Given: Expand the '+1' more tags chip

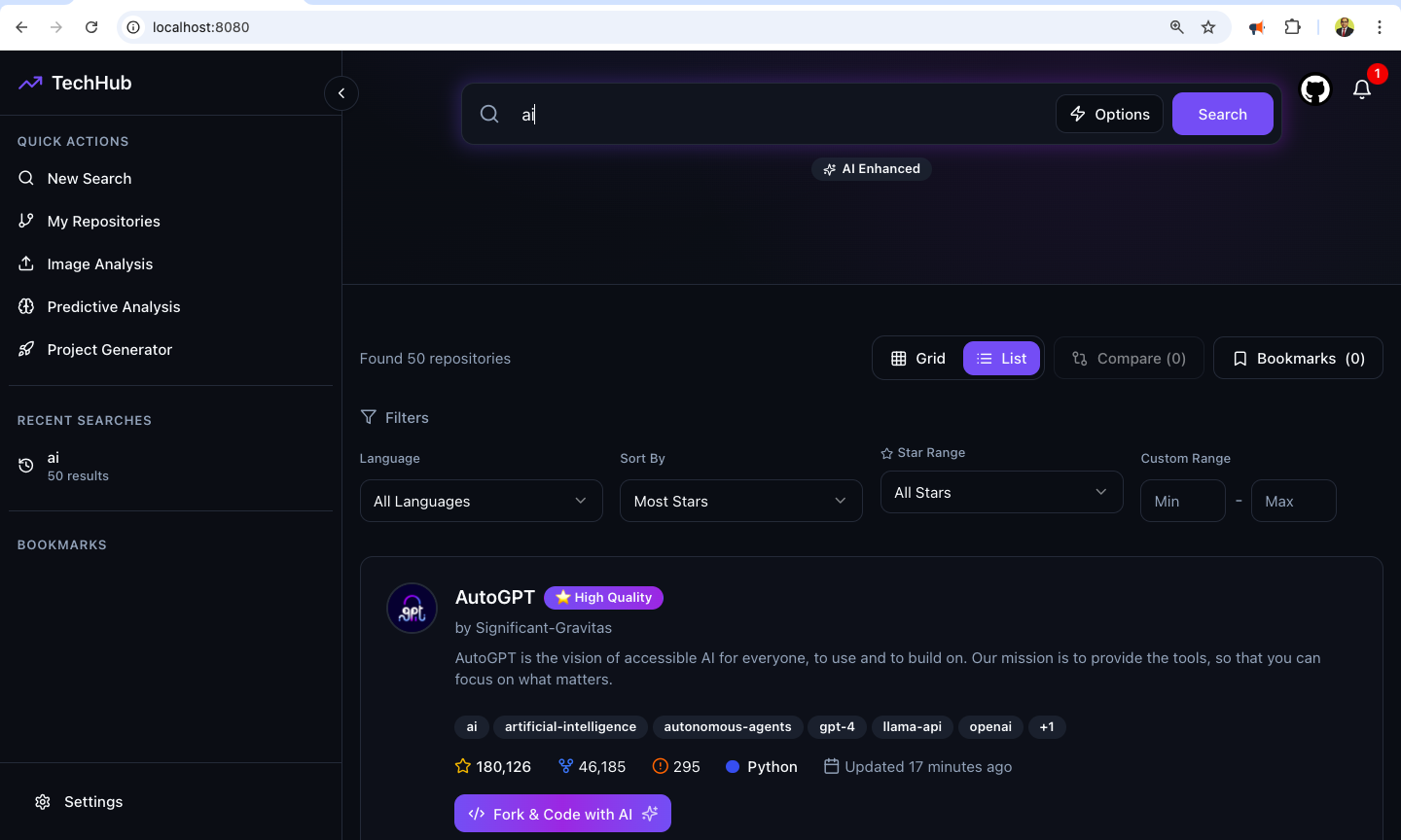Looking at the screenshot, I should pos(1047,727).
